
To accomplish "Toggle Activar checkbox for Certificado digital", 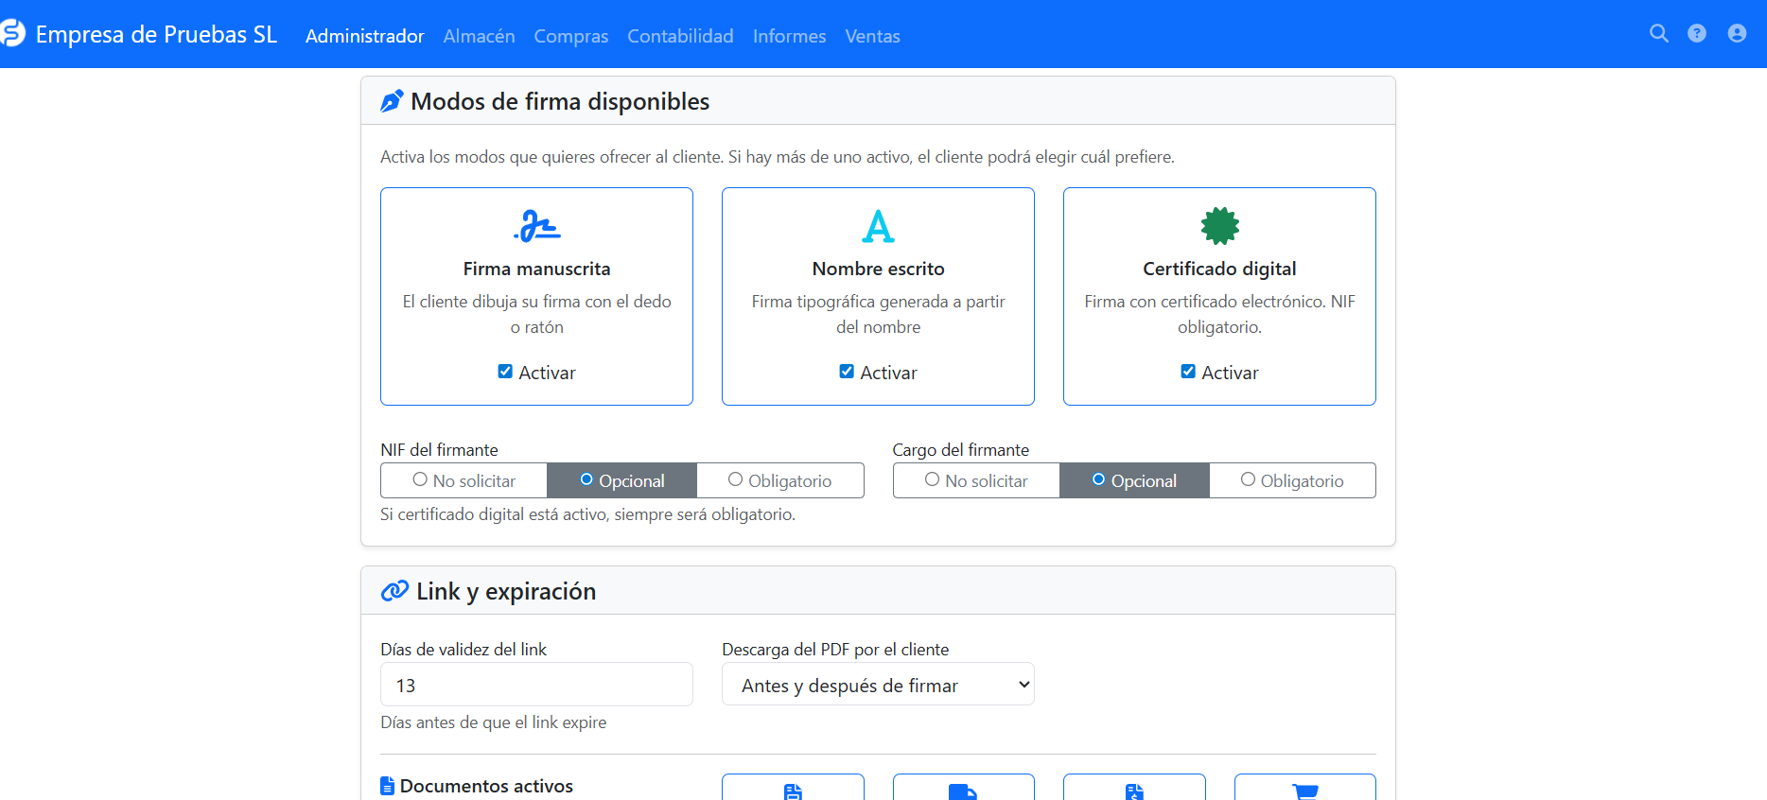I will (x=1188, y=372).
